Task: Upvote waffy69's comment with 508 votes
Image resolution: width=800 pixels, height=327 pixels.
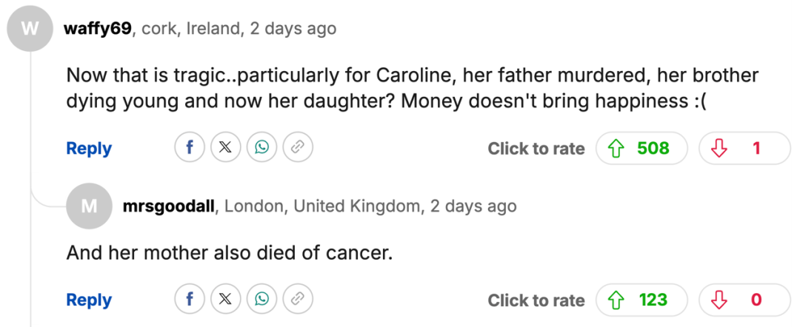Action: pyautogui.click(x=641, y=148)
